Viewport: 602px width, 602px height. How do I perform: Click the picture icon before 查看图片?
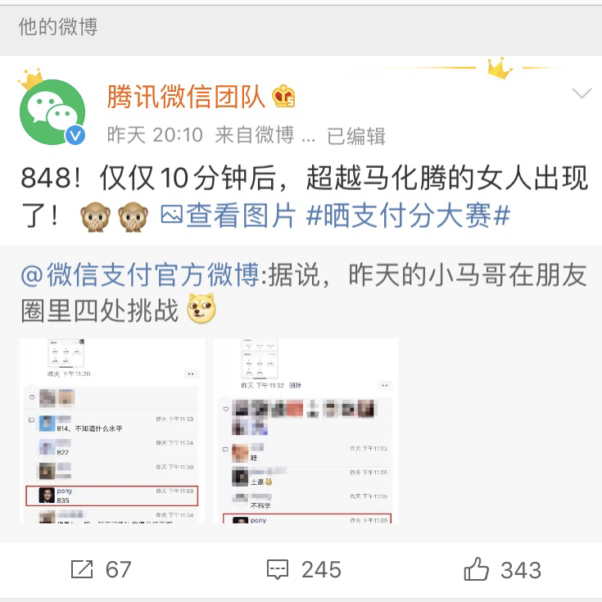pos(171,215)
